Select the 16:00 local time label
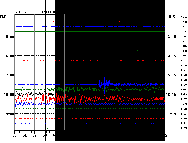Viewport: 188px width, 143px height. coord(9,56)
